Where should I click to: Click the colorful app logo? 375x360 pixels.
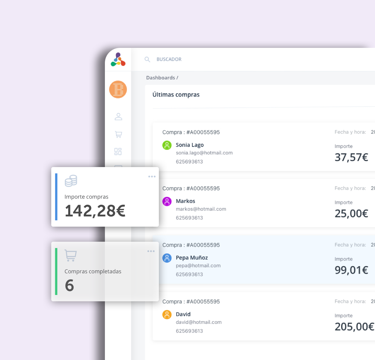coord(118,60)
